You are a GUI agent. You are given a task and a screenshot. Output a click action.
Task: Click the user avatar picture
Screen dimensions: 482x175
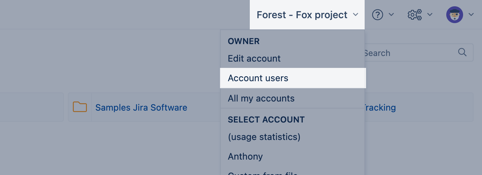click(454, 15)
